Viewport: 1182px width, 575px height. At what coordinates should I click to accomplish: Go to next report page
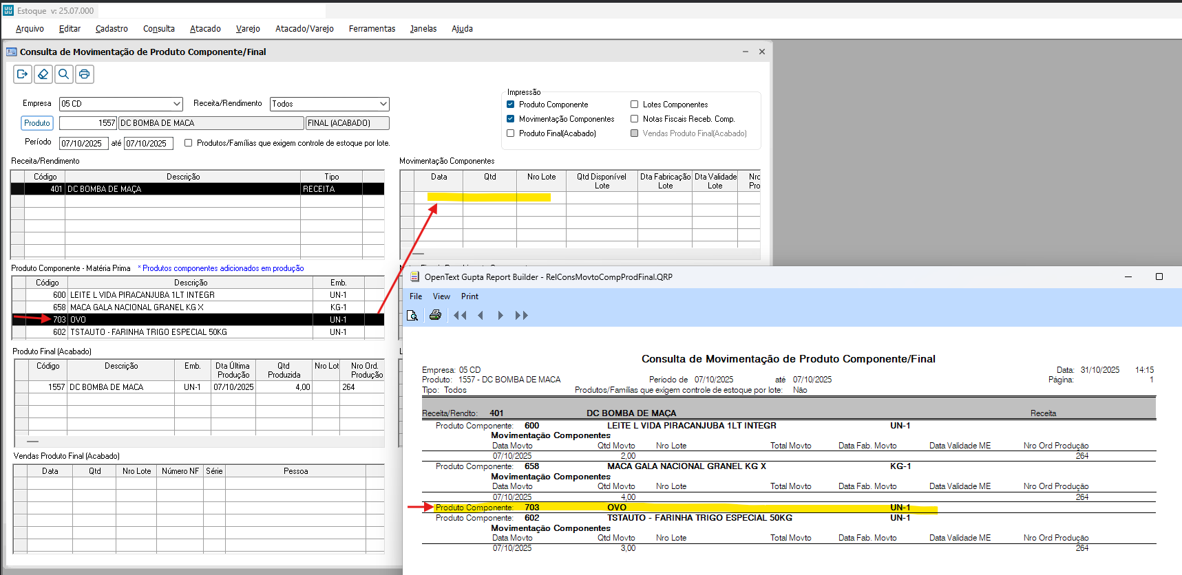500,315
